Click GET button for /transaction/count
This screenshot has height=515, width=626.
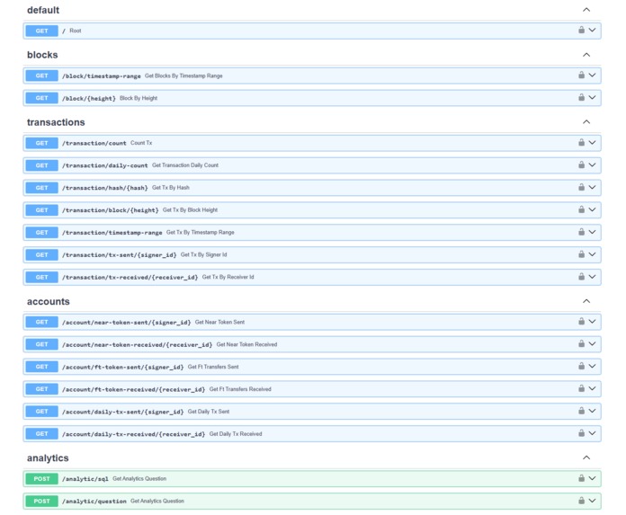click(42, 143)
